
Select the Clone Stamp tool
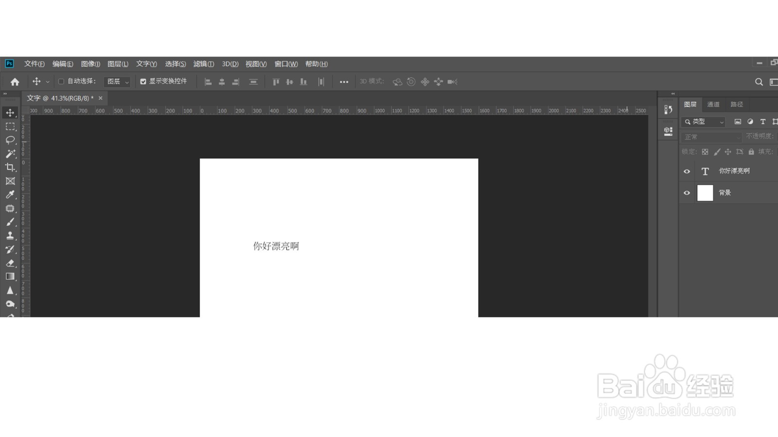(10, 235)
